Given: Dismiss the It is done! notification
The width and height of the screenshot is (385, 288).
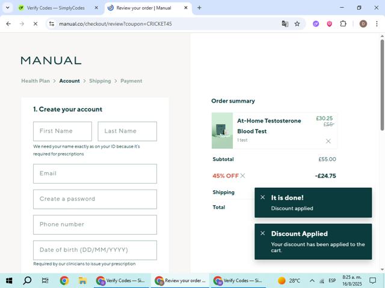Looking at the screenshot, I should [262, 197].
